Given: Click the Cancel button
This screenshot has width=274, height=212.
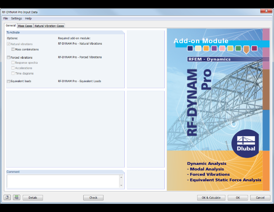Looking at the screenshot, I should [260, 198].
